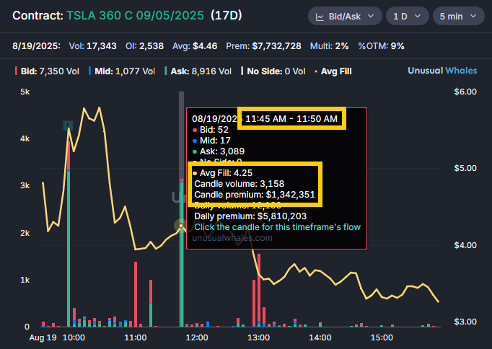The height and width of the screenshot is (349, 492).
Task: Click the '8/19/2025:' date label
Action: click(36, 46)
